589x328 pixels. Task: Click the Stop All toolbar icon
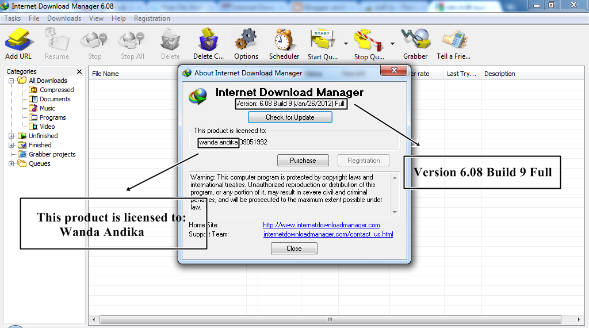[132, 40]
